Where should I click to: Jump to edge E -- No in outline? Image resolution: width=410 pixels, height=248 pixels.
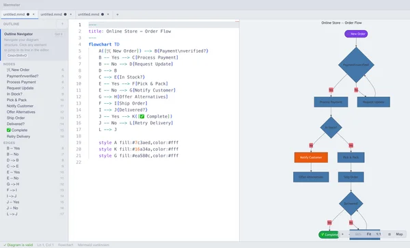[x=35, y=178]
